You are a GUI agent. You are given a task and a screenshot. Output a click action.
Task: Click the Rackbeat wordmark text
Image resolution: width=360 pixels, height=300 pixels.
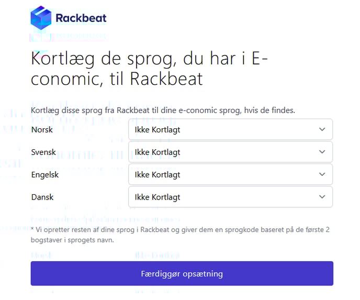point(81,18)
